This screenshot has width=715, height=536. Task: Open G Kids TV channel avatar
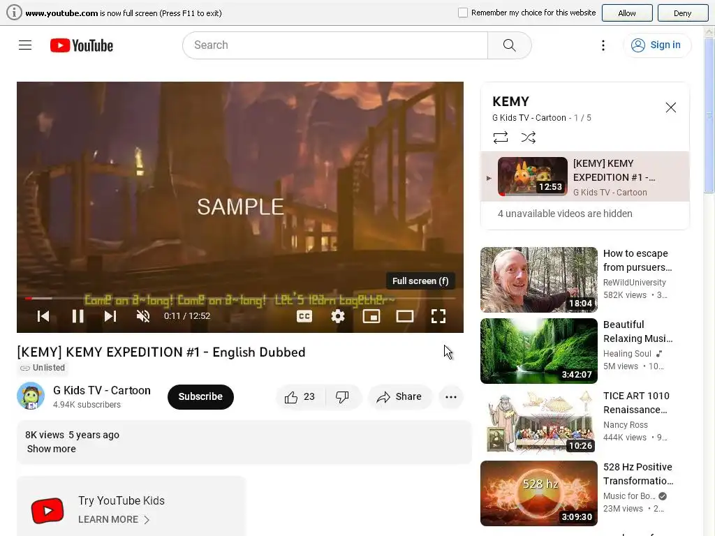point(31,396)
